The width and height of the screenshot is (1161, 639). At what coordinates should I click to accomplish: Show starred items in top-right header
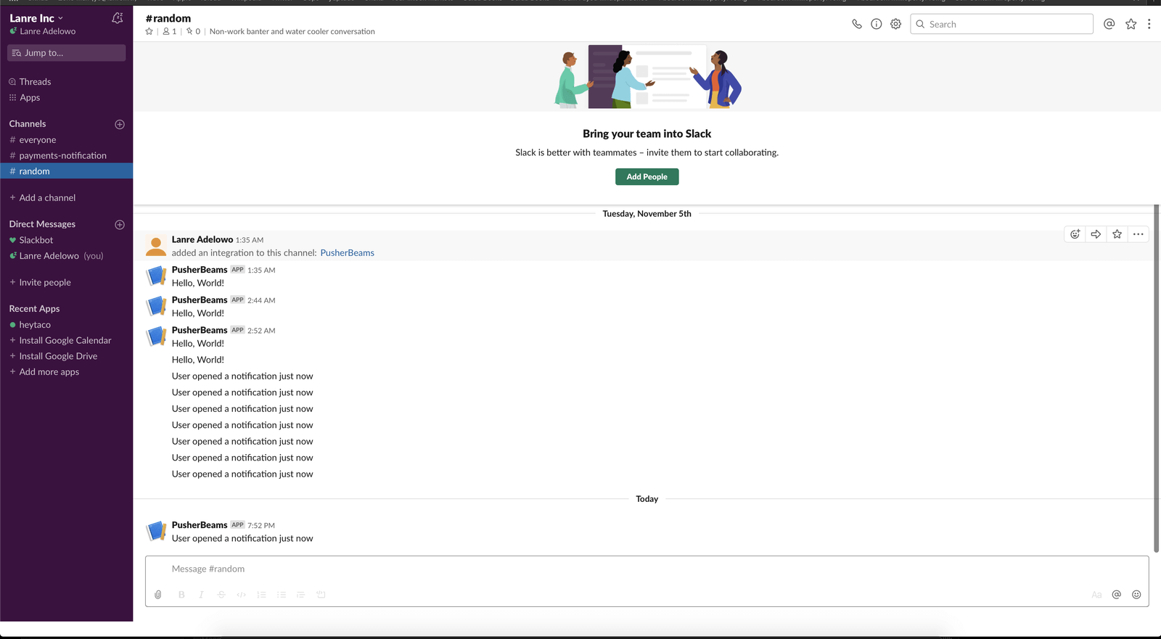click(x=1131, y=24)
